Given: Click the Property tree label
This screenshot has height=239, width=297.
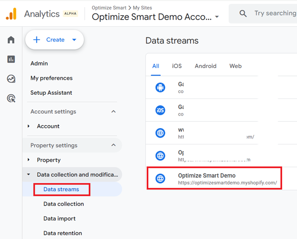Looking at the screenshot, I should 49,160.
